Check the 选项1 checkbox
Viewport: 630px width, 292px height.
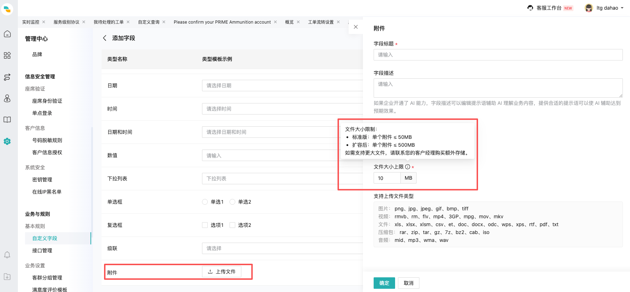pyautogui.click(x=205, y=225)
